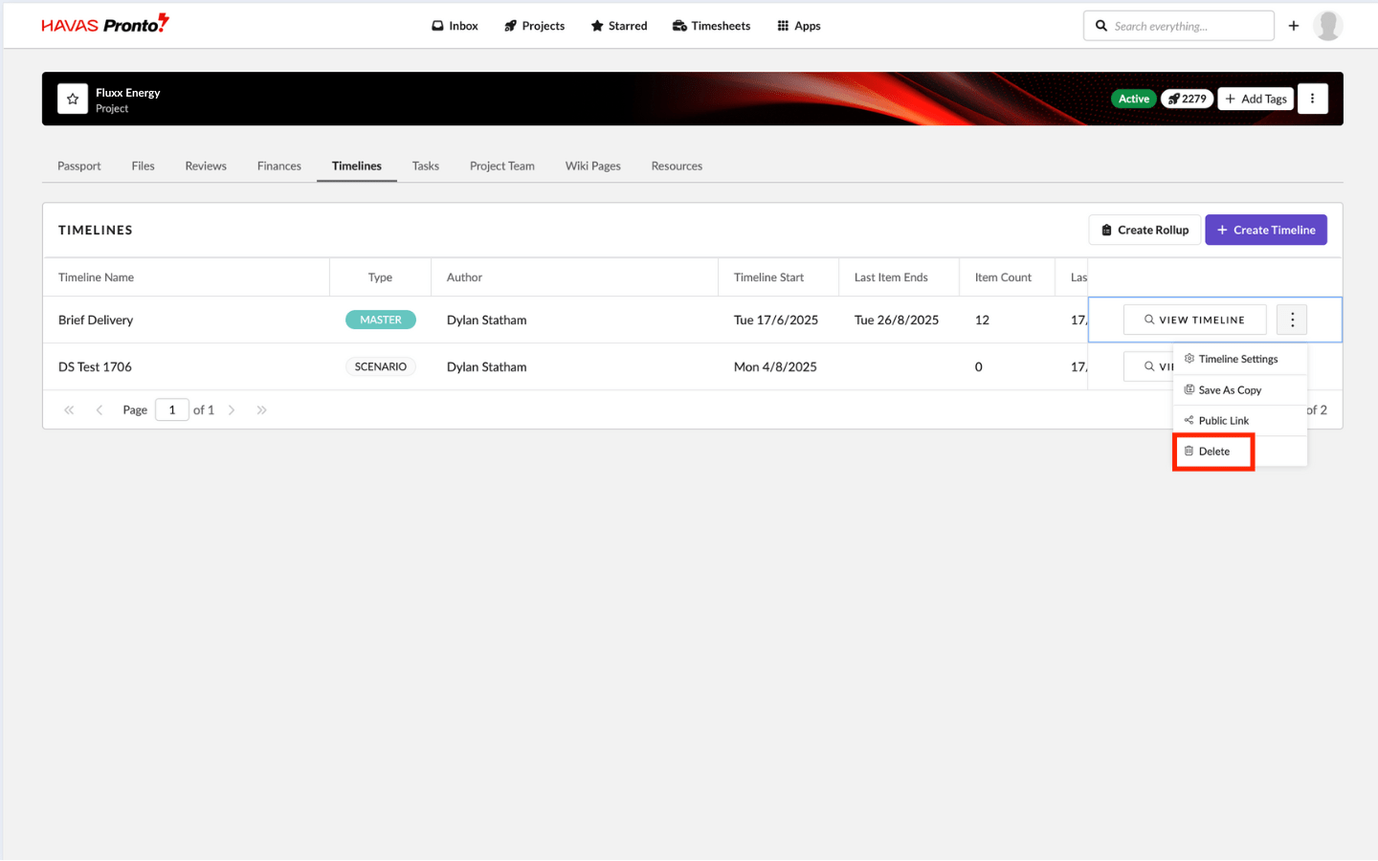Open the Wiki Pages tab
The image size is (1378, 861).
[593, 166]
